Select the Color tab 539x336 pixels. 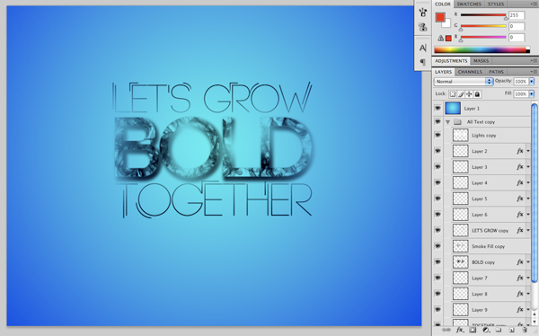tap(443, 4)
